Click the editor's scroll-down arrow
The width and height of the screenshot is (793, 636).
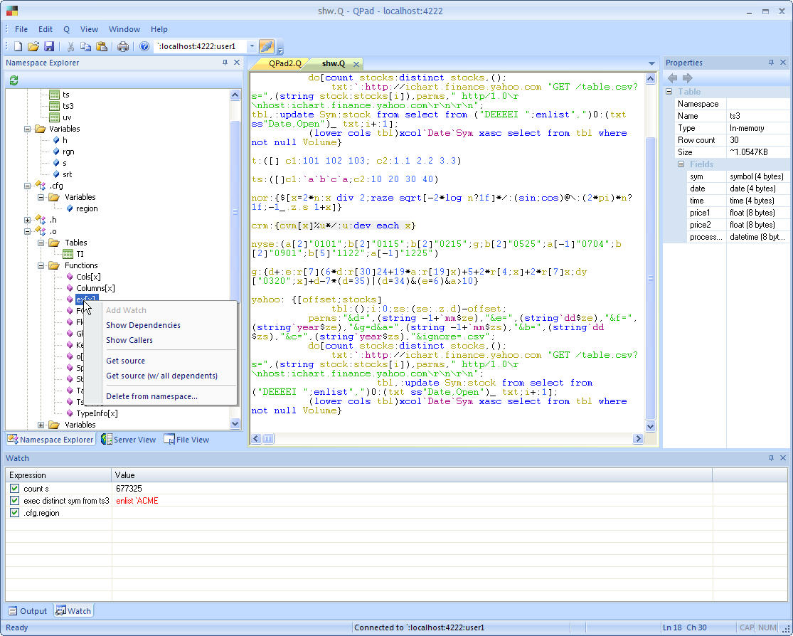pyautogui.click(x=649, y=425)
